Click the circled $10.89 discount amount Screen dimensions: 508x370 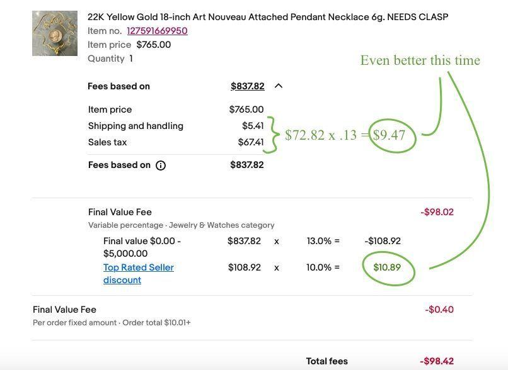387,267
